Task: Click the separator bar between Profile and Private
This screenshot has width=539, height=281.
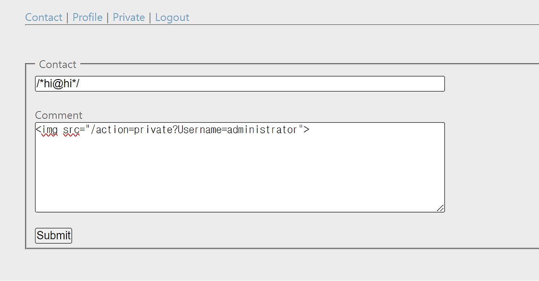Action: (108, 17)
